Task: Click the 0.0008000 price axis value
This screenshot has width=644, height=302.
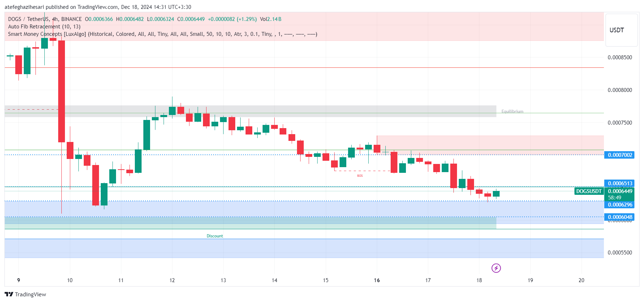Action: click(x=620, y=90)
